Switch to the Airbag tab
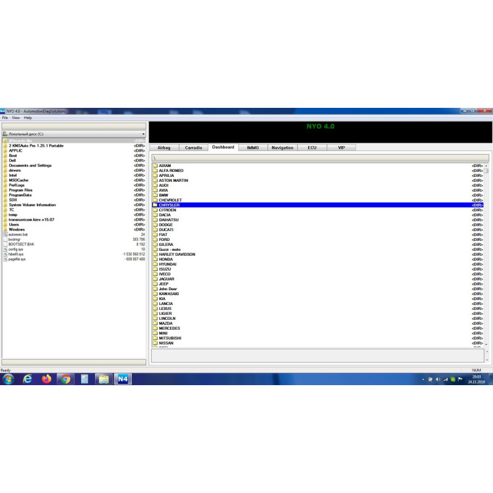 coord(164,148)
